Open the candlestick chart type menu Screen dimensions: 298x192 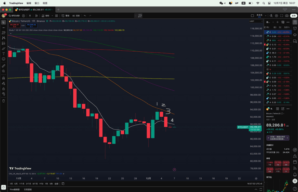tap(37, 16)
